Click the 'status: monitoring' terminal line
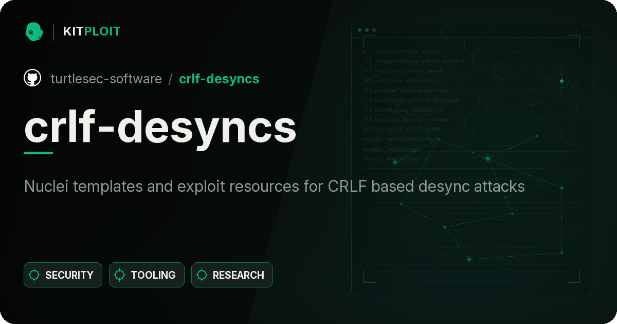This screenshot has width=617, height=324. tap(390, 159)
